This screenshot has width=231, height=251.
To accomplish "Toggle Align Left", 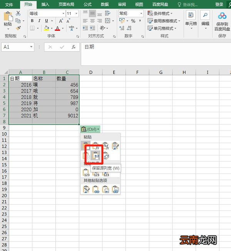I will click(85, 21).
